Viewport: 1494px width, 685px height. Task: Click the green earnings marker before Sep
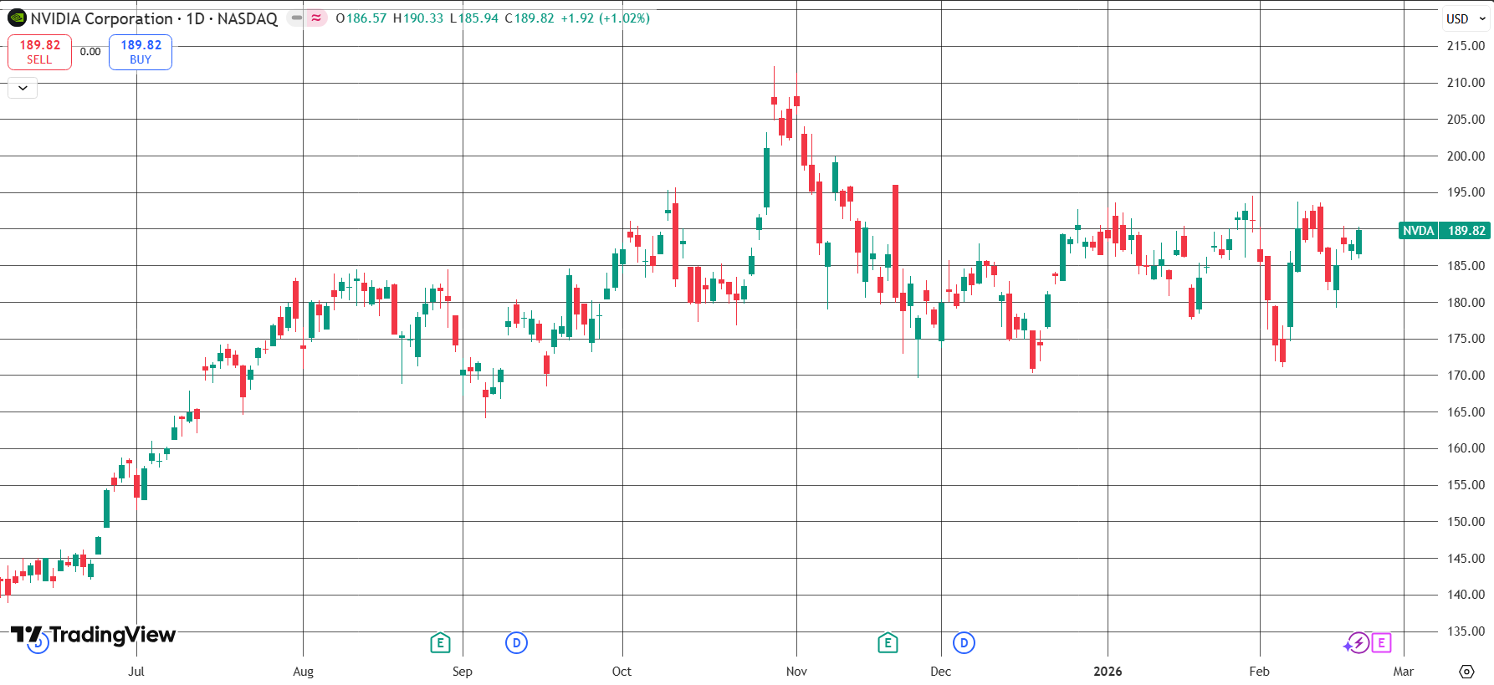pos(440,643)
